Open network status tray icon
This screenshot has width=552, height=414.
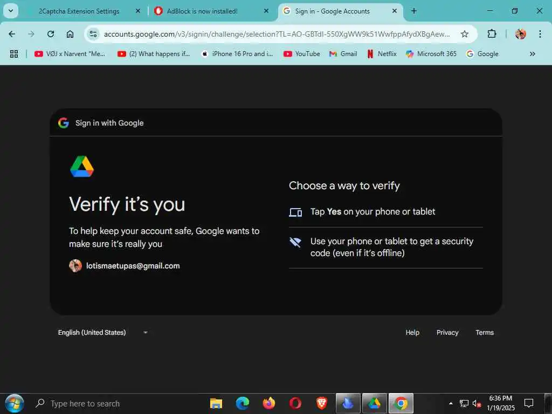[464, 403]
